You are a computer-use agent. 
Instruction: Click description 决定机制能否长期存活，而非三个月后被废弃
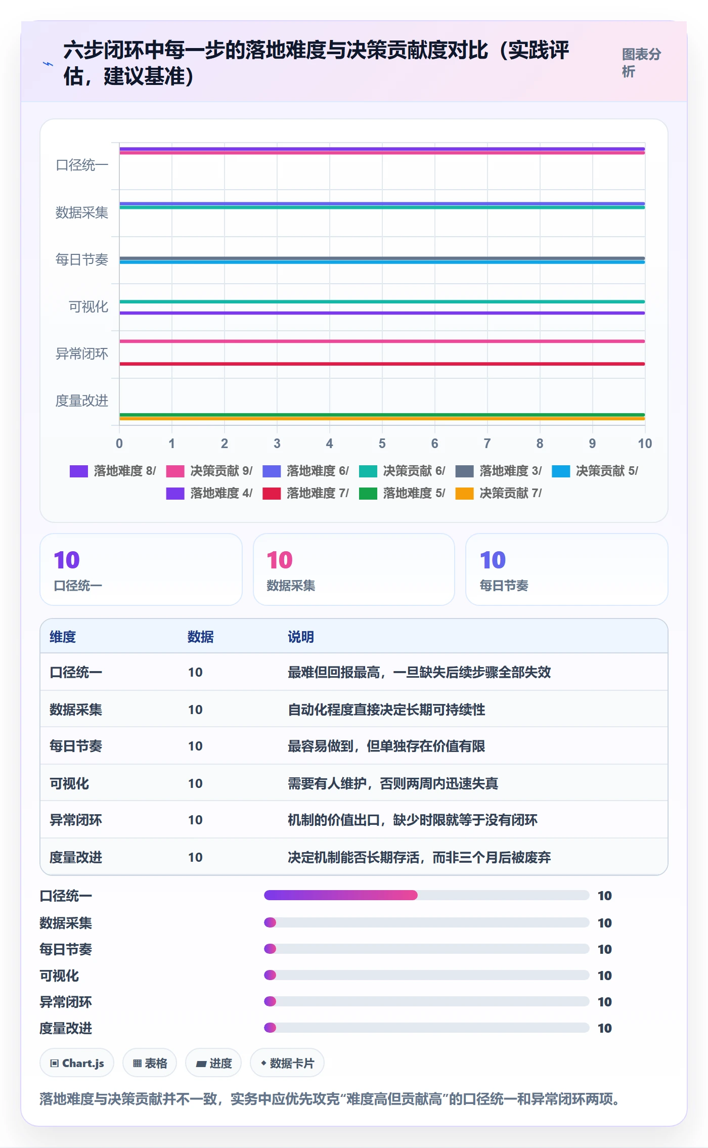click(419, 857)
